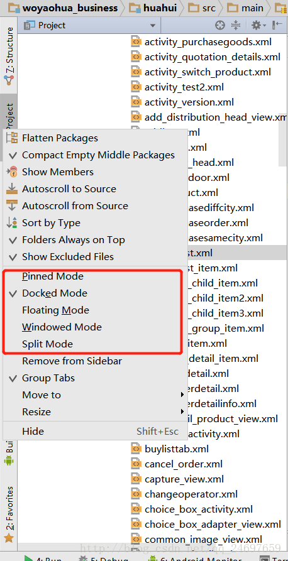Click the Flatten Packages icon
The width and height of the screenshot is (288, 561).
pyautogui.click(x=12, y=138)
